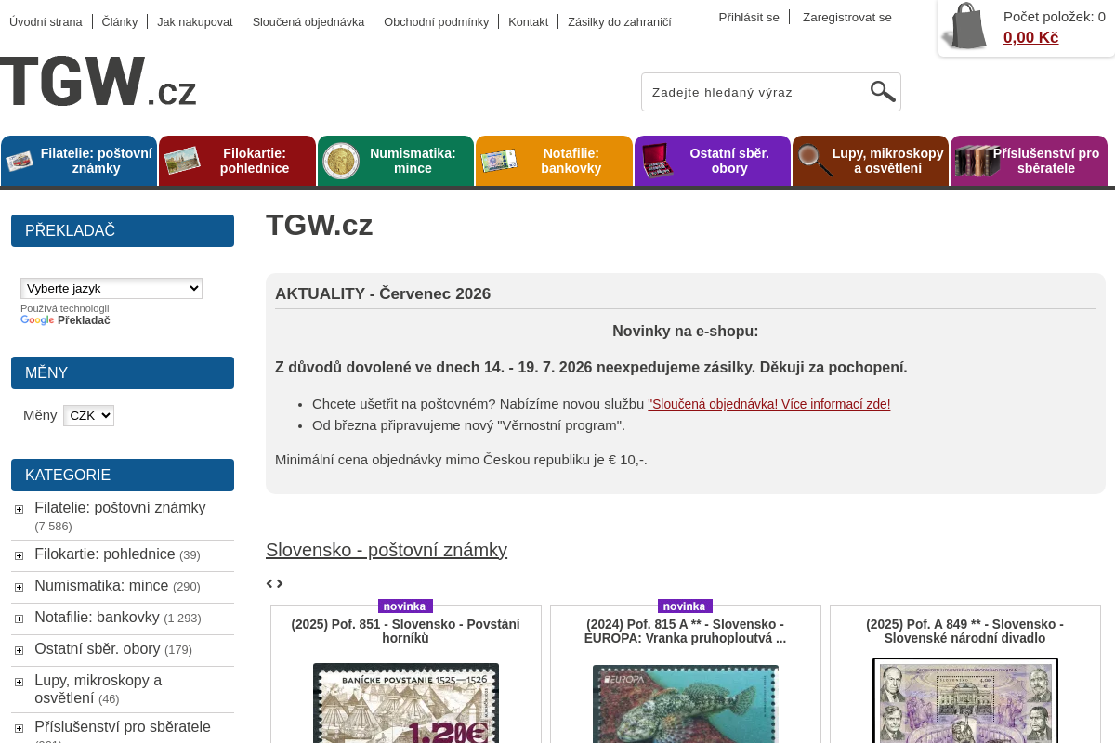1115x743 pixels.
Task: Click the banknote icon in Notafilie tab
Action: coord(499,161)
